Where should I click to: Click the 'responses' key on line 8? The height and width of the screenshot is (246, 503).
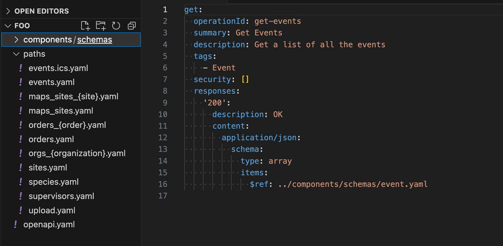pos(215,91)
